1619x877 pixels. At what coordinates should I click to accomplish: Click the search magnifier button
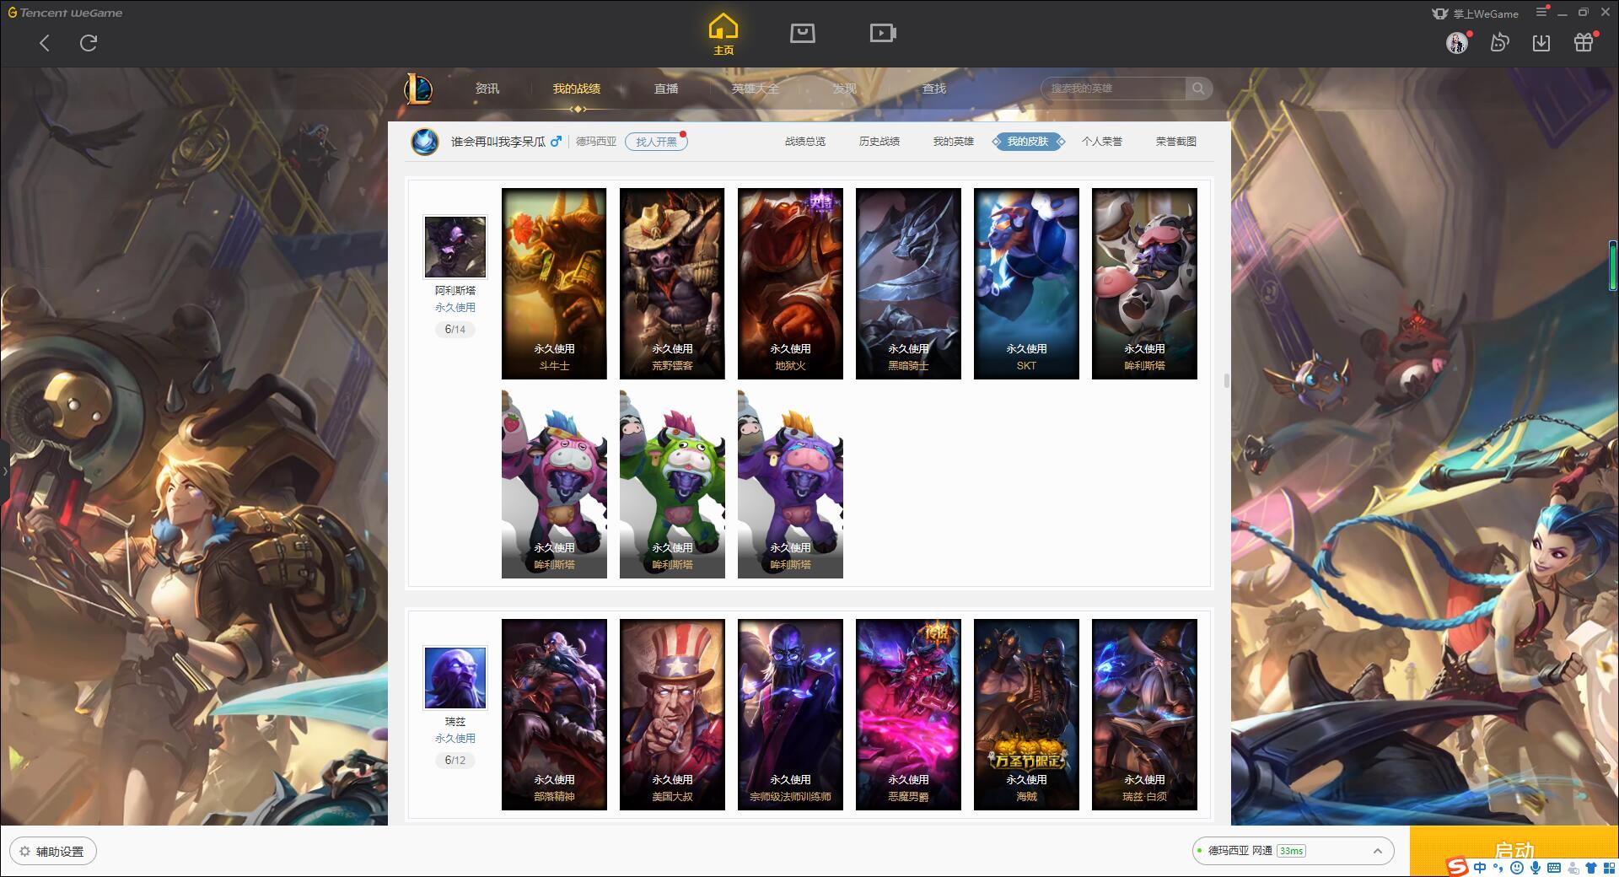pyautogui.click(x=1197, y=89)
